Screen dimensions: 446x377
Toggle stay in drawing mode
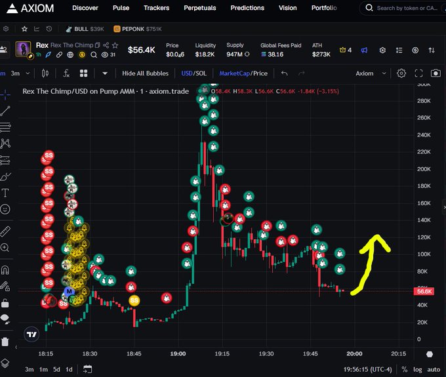[5, 286]
